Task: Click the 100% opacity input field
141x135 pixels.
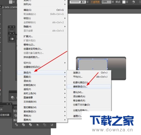Action: (x=106, y=2)
